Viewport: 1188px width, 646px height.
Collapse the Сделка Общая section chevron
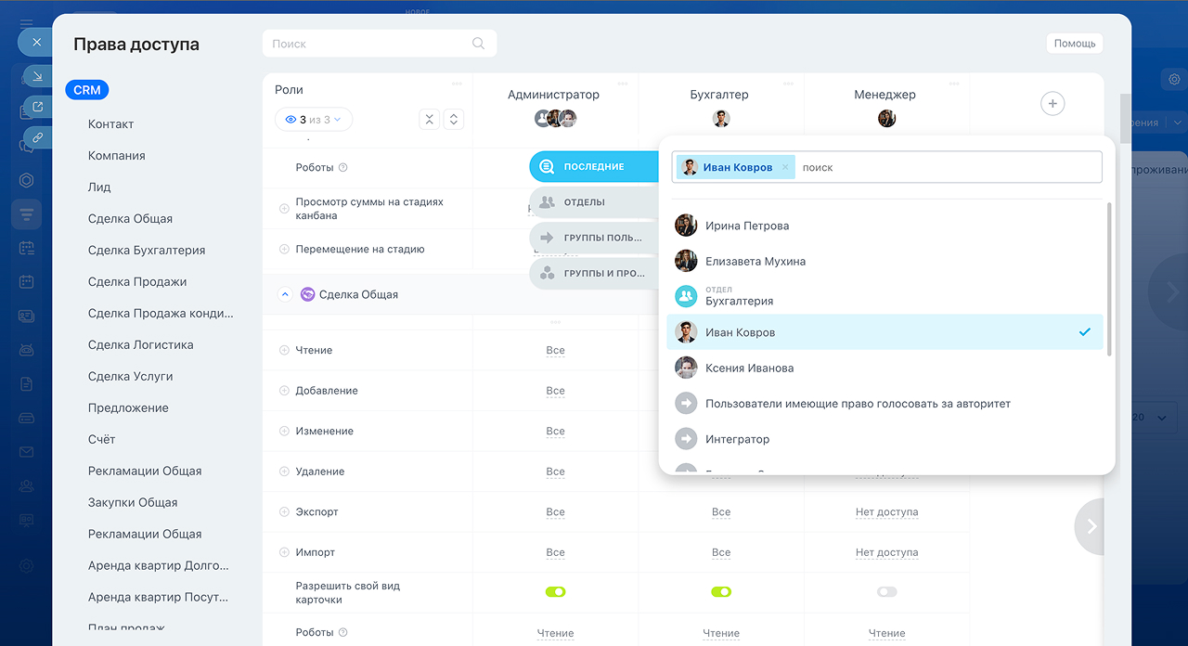click(x=285, y=294)
